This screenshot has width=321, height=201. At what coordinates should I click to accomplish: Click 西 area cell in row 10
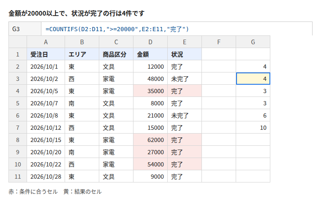[82, 164]
